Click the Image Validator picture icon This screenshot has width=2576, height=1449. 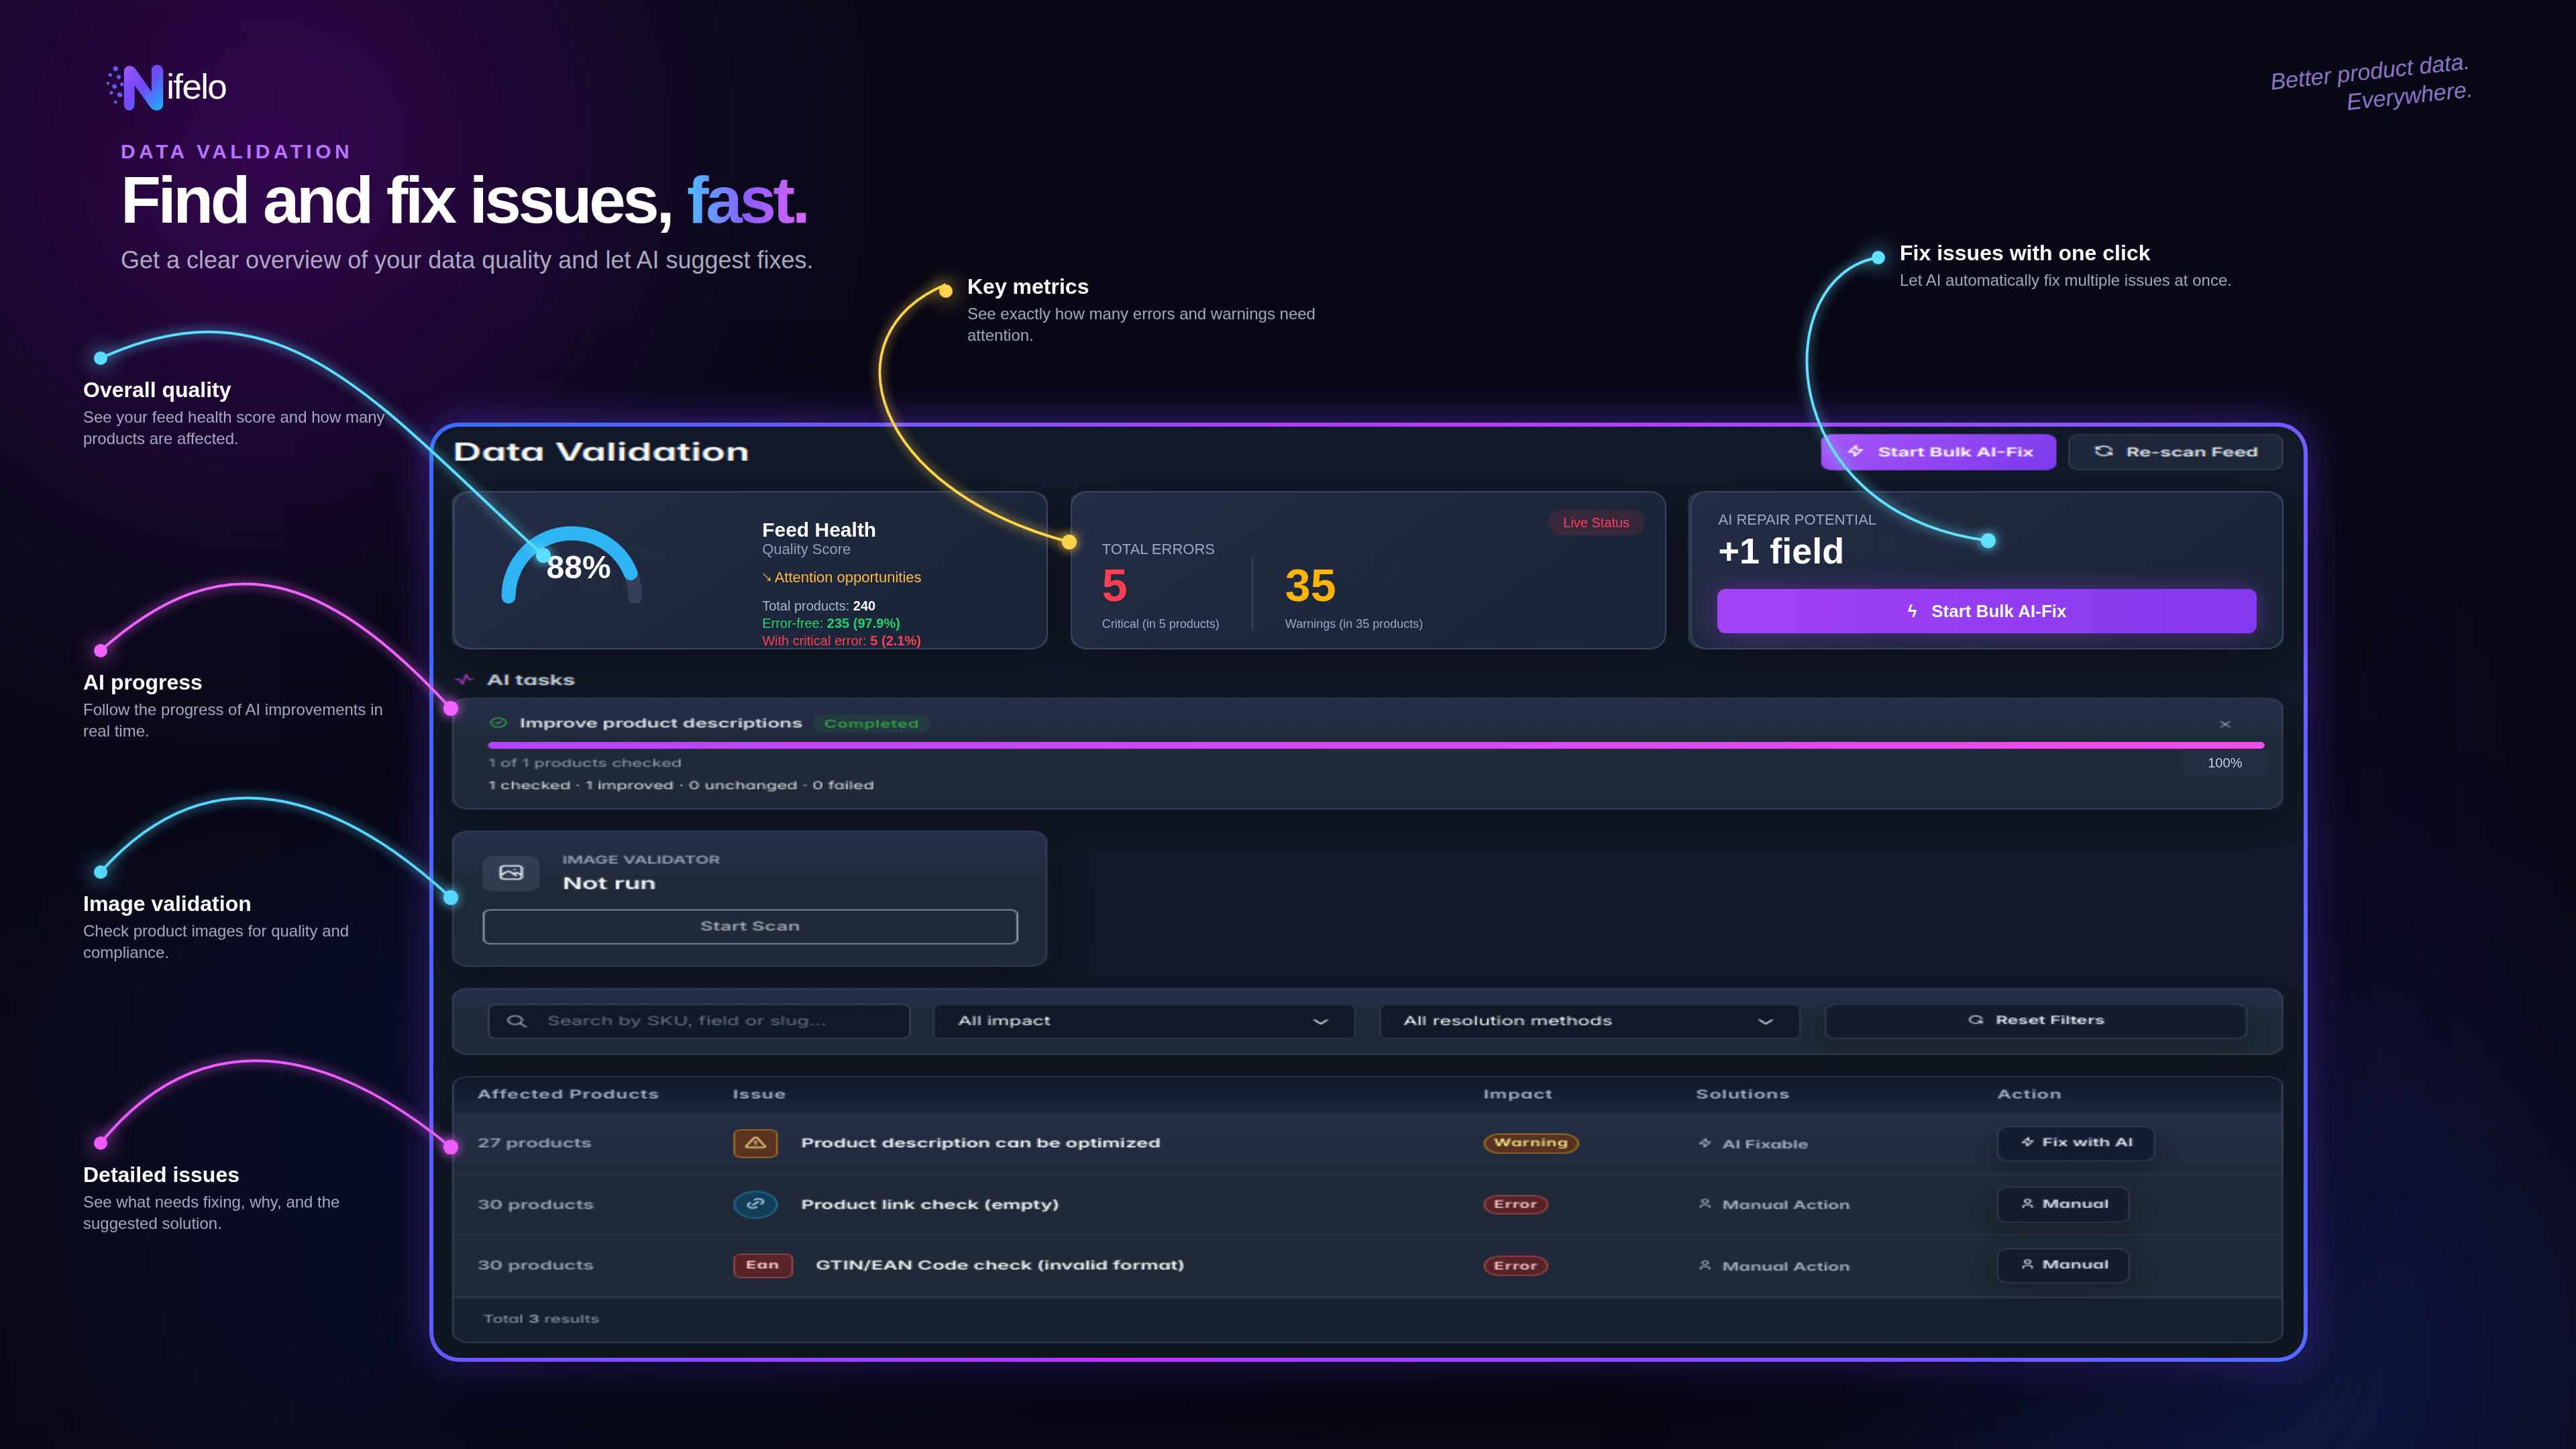[511, 872]
